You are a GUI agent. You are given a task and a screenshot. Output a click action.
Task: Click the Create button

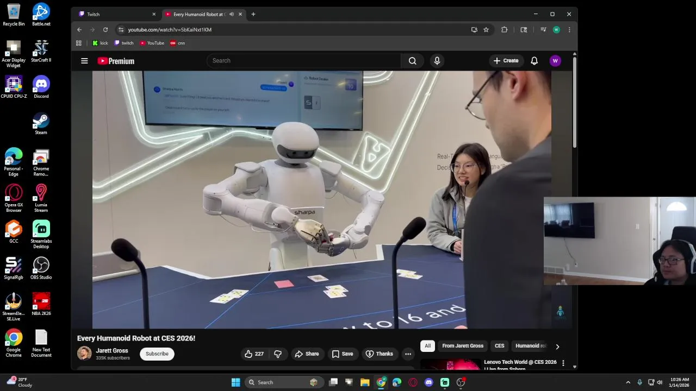[506, 61]
